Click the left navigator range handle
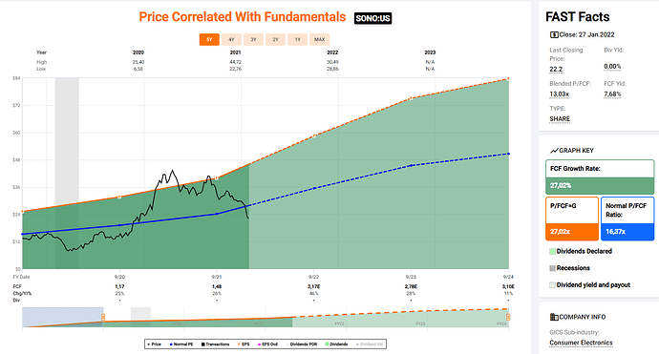Image resolution: width=659 pixels, height=354 pixels. click(103, 317)
